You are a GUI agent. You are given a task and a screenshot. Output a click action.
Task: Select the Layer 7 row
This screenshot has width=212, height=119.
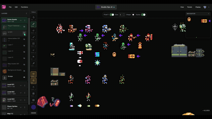point(14,46)
